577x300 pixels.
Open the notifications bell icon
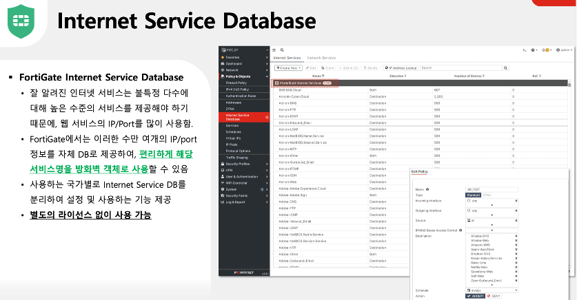[546, 50]
